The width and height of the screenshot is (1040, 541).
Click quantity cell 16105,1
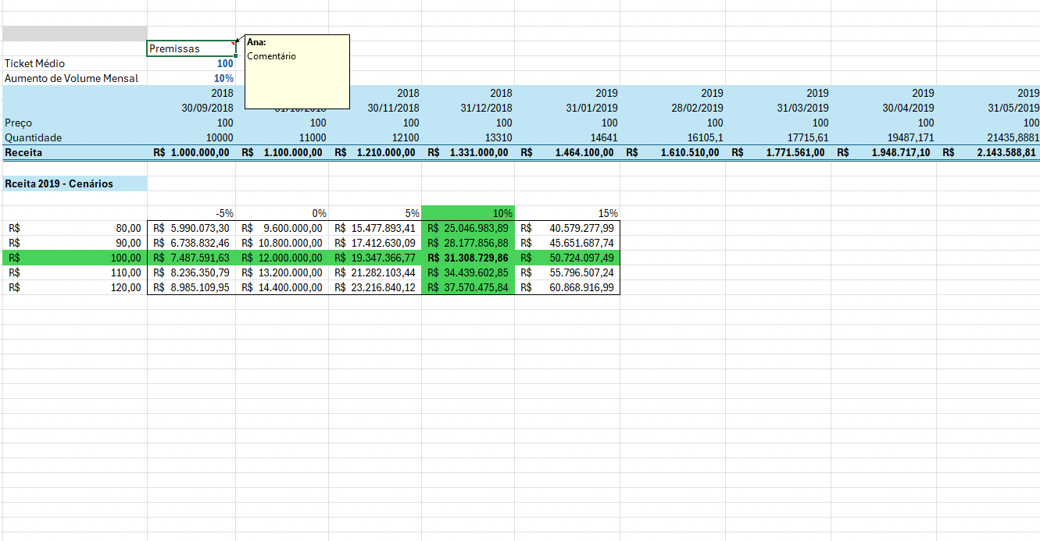tap(673, 137)
